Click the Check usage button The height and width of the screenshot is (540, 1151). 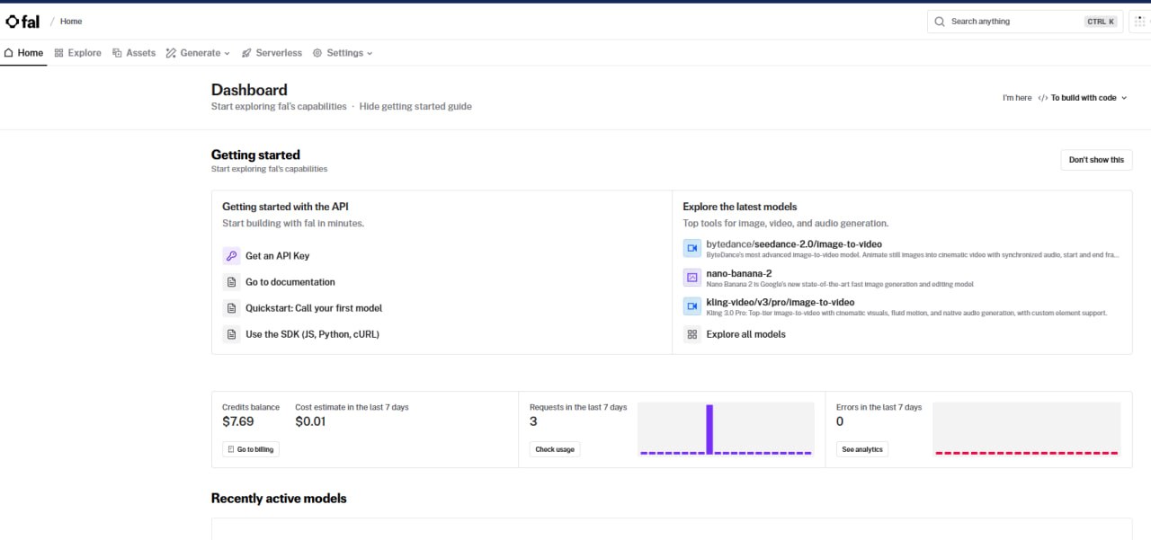pos(555,449)
